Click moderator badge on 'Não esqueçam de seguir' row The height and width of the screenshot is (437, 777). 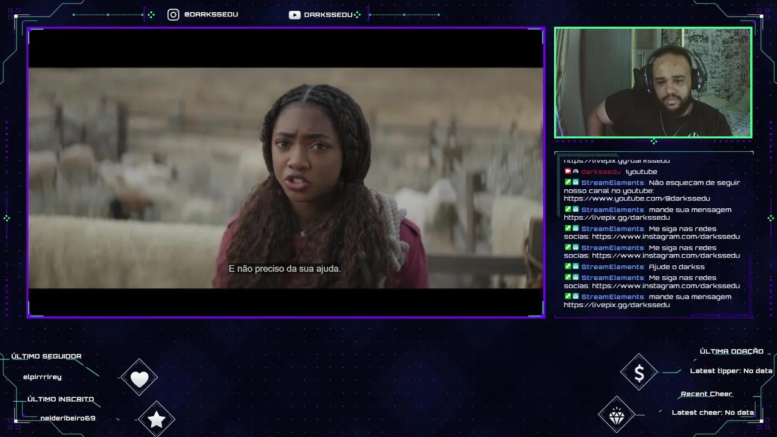[568, 182]
